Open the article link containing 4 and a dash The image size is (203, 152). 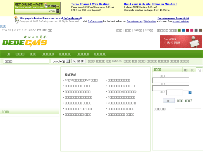tap(122, 86)
